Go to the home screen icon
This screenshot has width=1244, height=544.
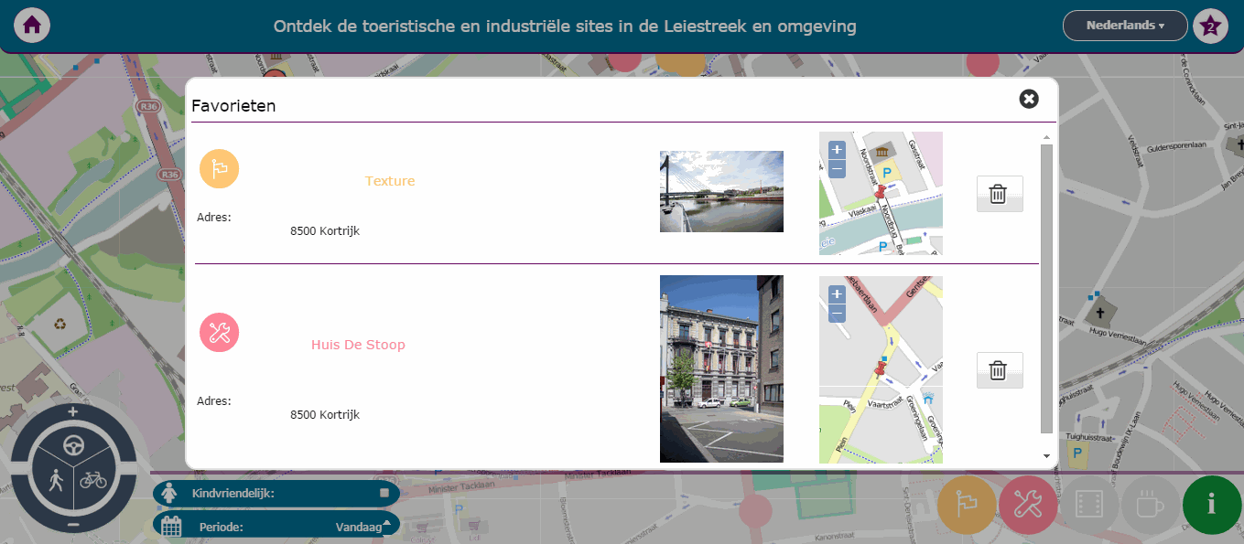pos(32,26)
